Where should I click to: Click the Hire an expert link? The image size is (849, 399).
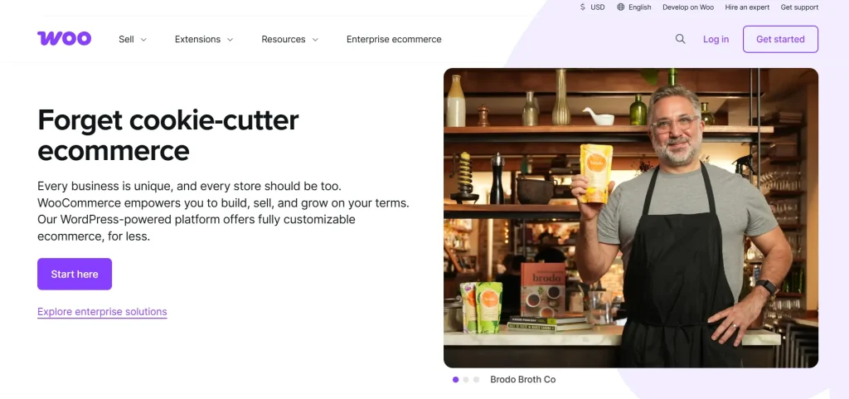click(747, 7)
